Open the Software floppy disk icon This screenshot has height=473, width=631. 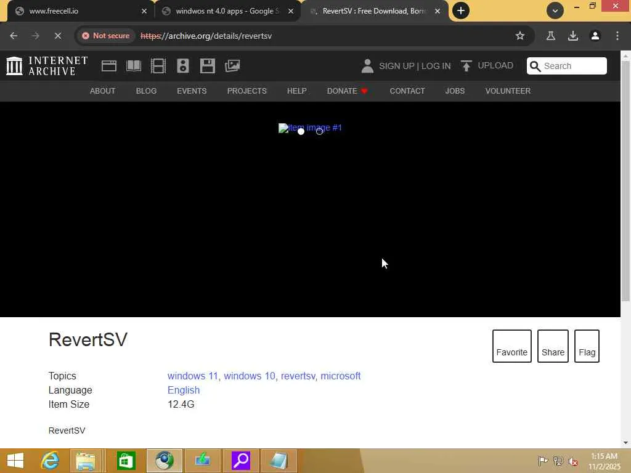pos(208,65)
